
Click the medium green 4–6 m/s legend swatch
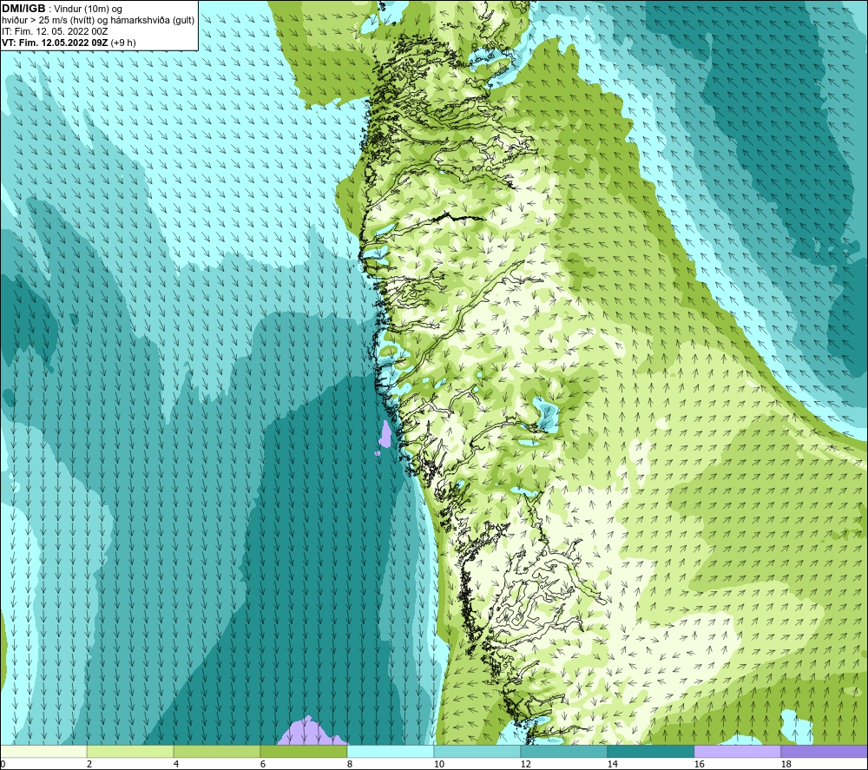coord(217,751)
